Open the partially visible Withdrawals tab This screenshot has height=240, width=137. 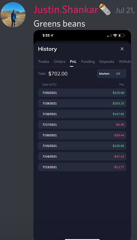(x=125, y=62)
